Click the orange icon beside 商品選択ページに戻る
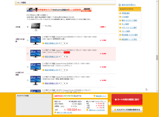 coord(120,39)
